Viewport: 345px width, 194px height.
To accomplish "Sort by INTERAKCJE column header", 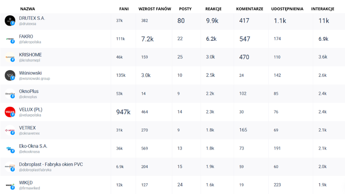I will 322,9.
